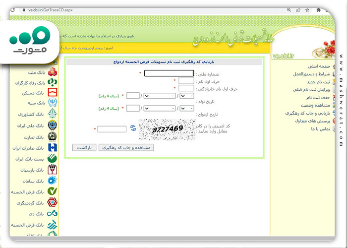The image size is (347, 248).
Task: Click the مشاهده و چاپ کد رهگیری button
Action: click(x=126, y=148)
